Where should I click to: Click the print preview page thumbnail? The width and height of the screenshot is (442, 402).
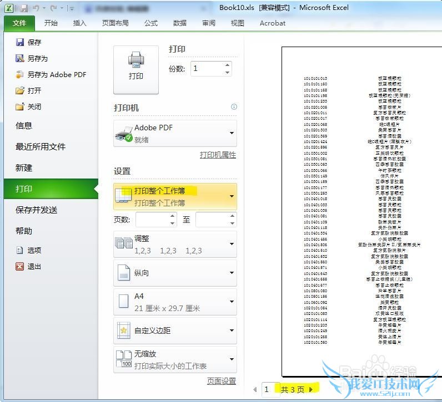pos(361,211)
